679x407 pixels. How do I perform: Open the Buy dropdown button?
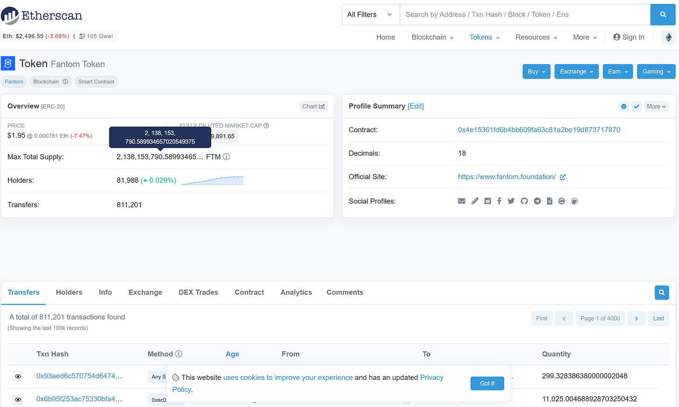[536, 71]
